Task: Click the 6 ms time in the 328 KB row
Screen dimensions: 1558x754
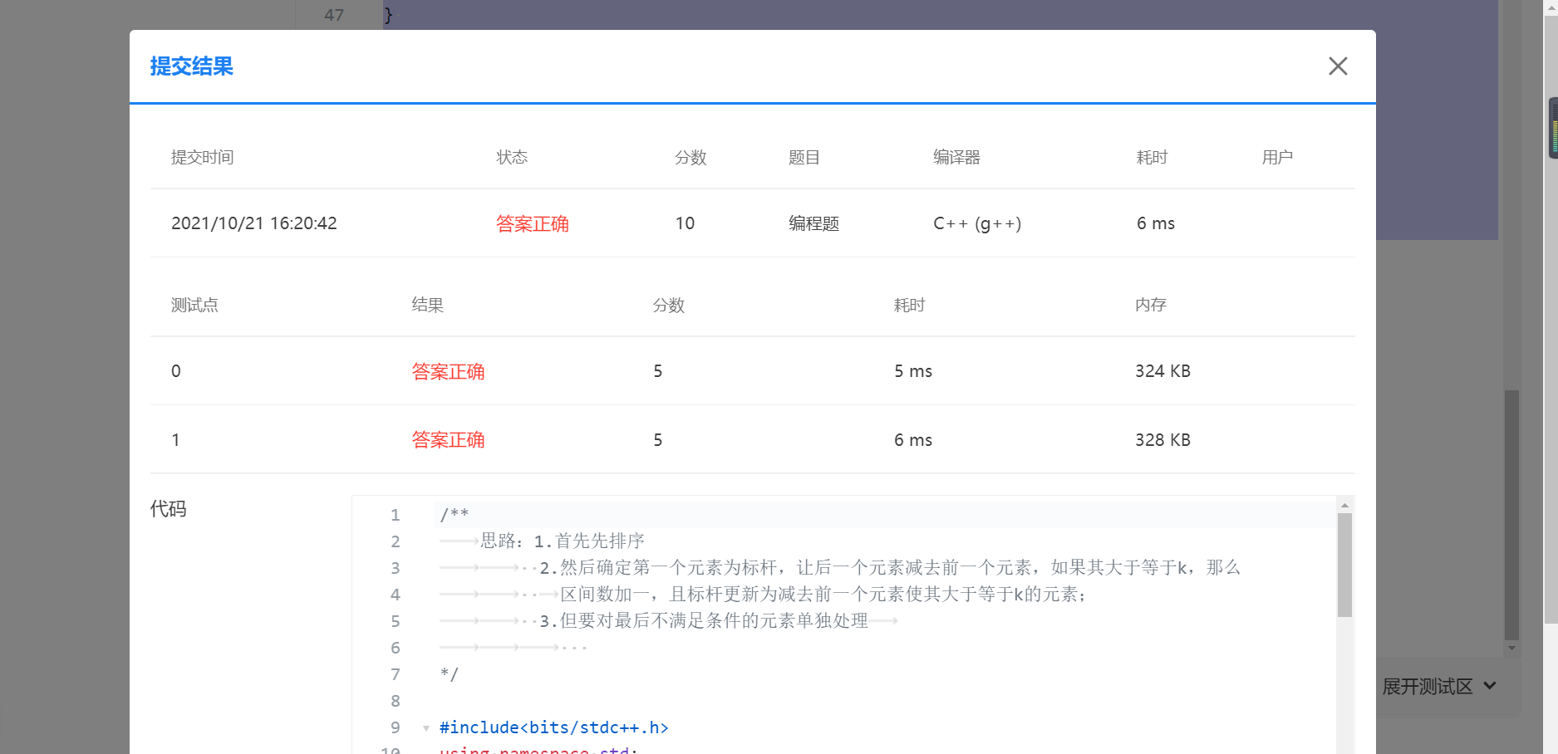Action: click(x=913, y=440)
